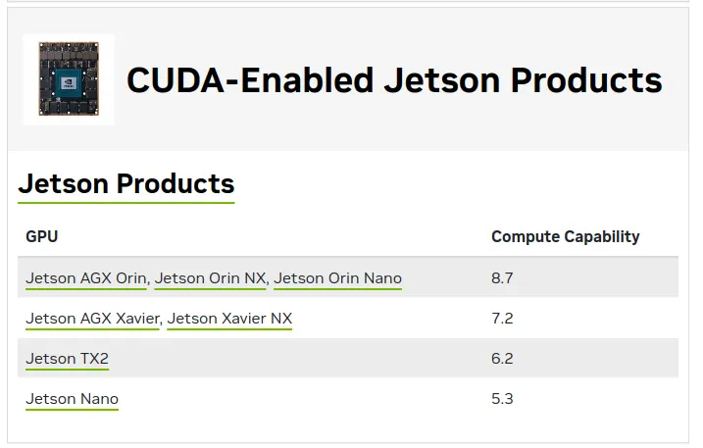The width and height of the screenshot is (703, 448).
Task: Go to the Jetson Nano link
Action: coord(72,399)
